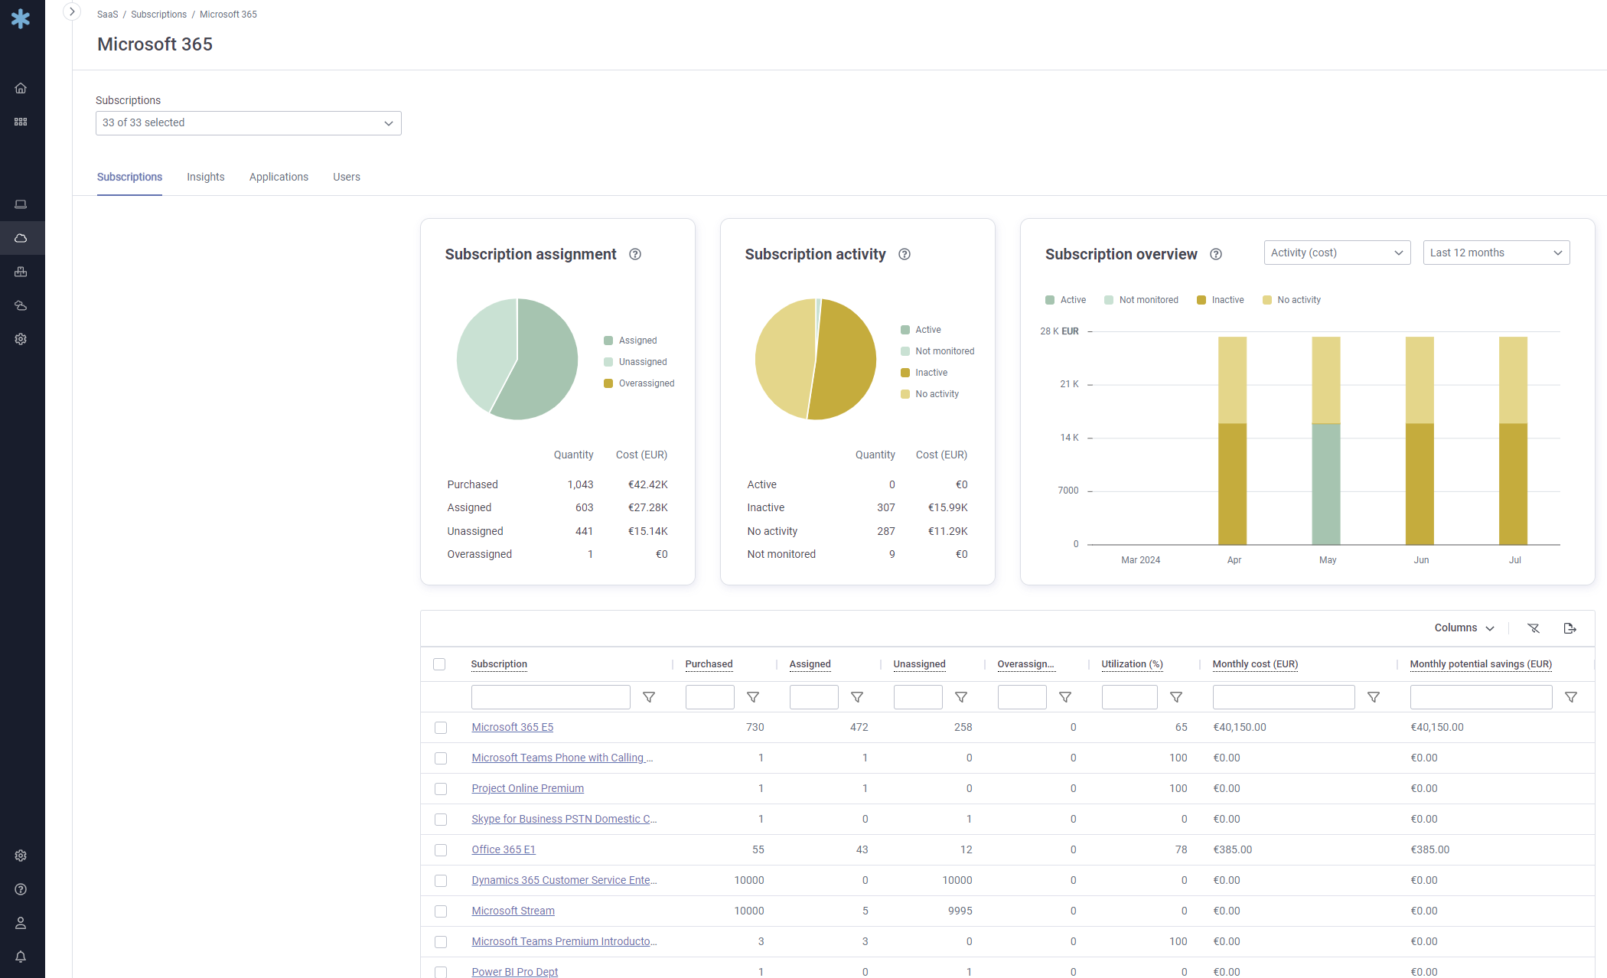Go to Subscriptions in the breadcrumb

pos(158,15)
